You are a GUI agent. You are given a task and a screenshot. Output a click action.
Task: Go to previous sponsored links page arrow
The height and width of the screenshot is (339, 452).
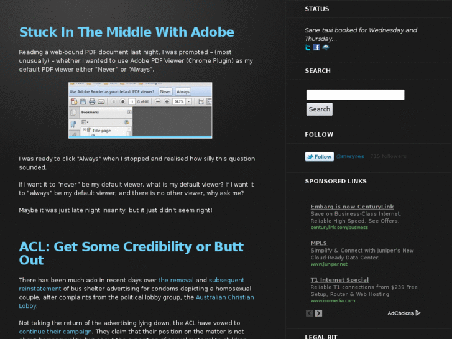coord(309,313)
